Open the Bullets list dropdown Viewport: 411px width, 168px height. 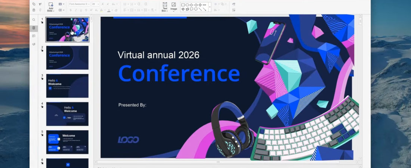click(x=128, y=4)
